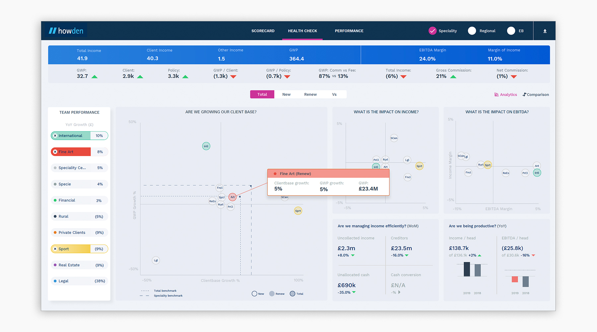Select the Speciality Ce... team row

click(x=80, y=168)
